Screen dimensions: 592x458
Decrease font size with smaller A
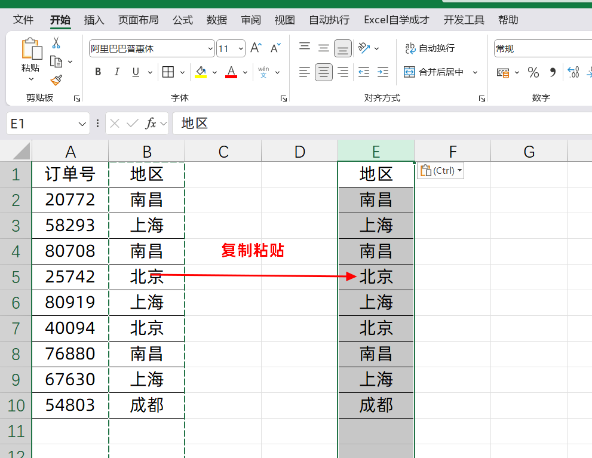pos(275,48)
